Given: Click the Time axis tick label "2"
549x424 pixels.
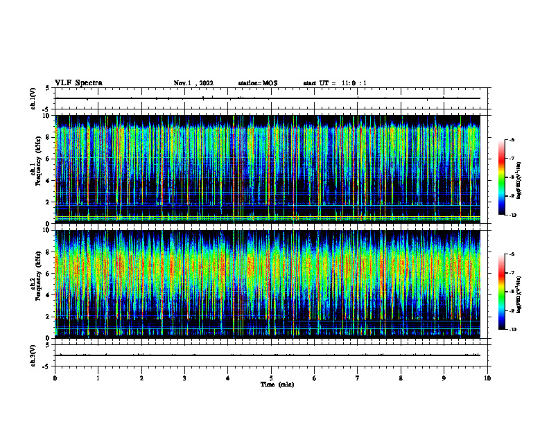Looking at the screenshot, I should 141,378.
